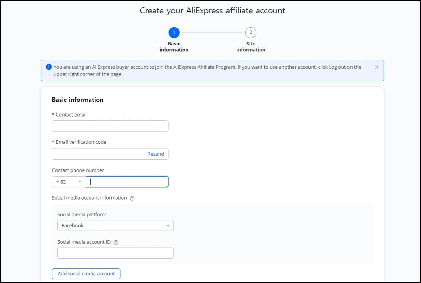
Task: Click the step 1 Basic information circle
Action: coord(174,33)
